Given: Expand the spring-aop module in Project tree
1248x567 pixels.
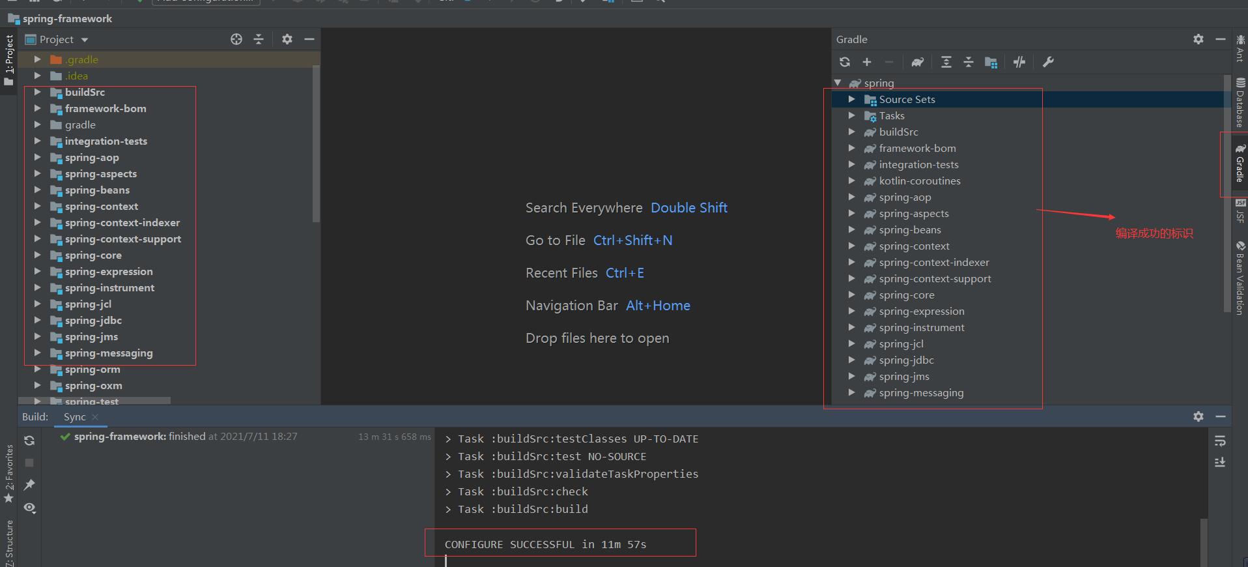Looking at the screenshot, I should [38, 157].
